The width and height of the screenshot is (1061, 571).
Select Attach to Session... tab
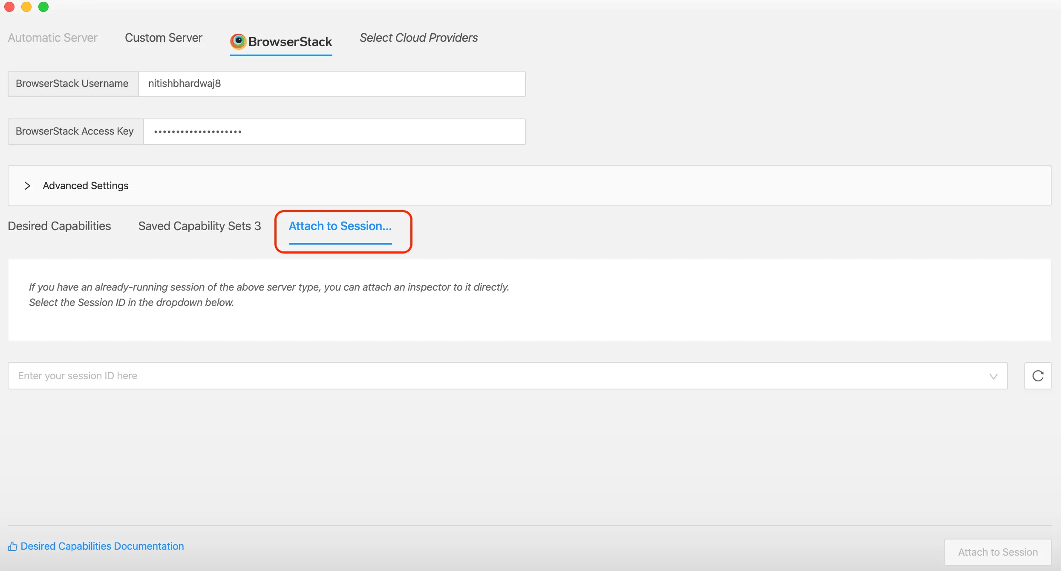(x=340, y=226)
